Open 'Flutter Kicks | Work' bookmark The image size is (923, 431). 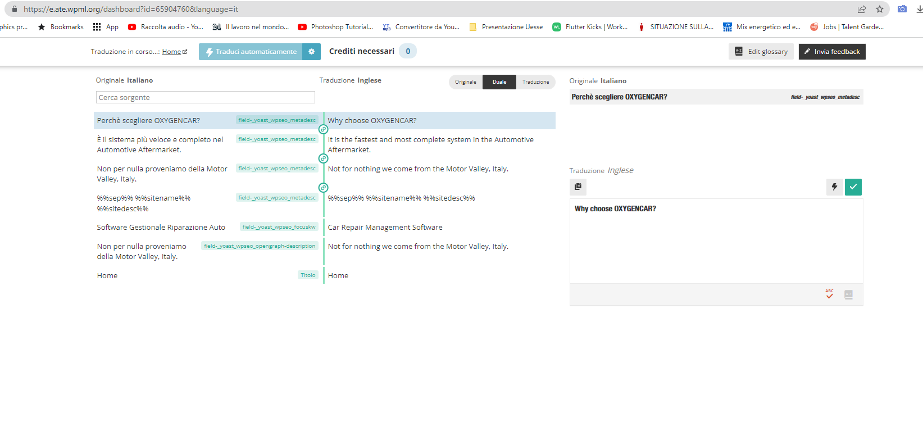click(x=590, y=27)
